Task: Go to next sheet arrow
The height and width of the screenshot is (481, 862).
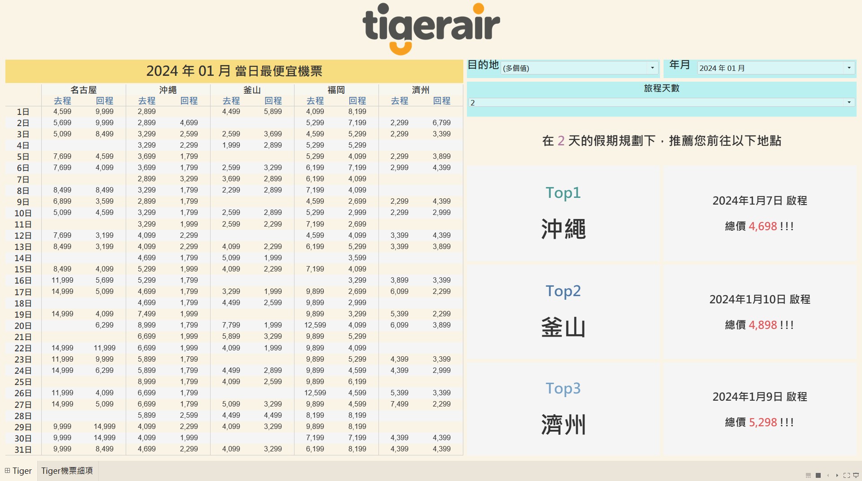Action: click(837, 475)
